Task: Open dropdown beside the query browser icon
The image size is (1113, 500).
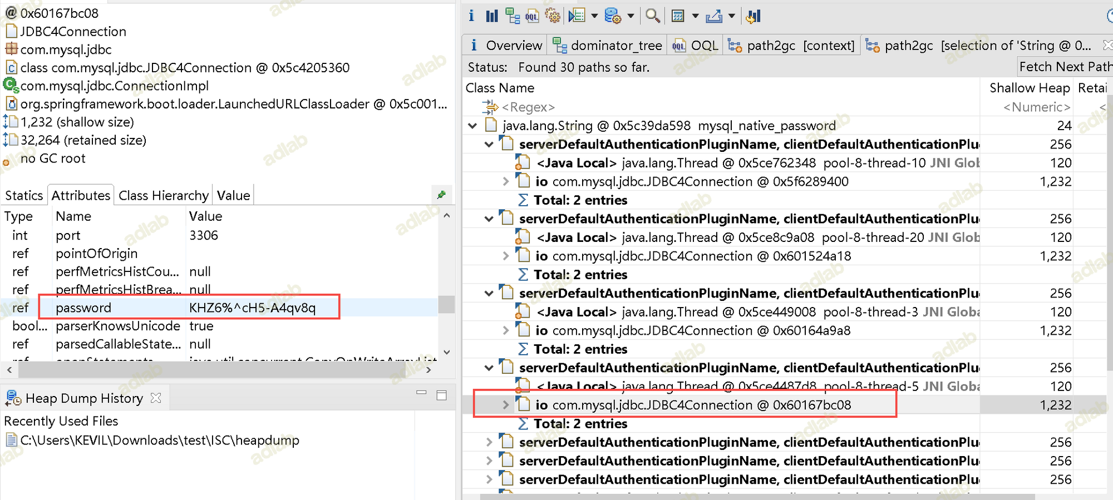Action: click(631, 16)
